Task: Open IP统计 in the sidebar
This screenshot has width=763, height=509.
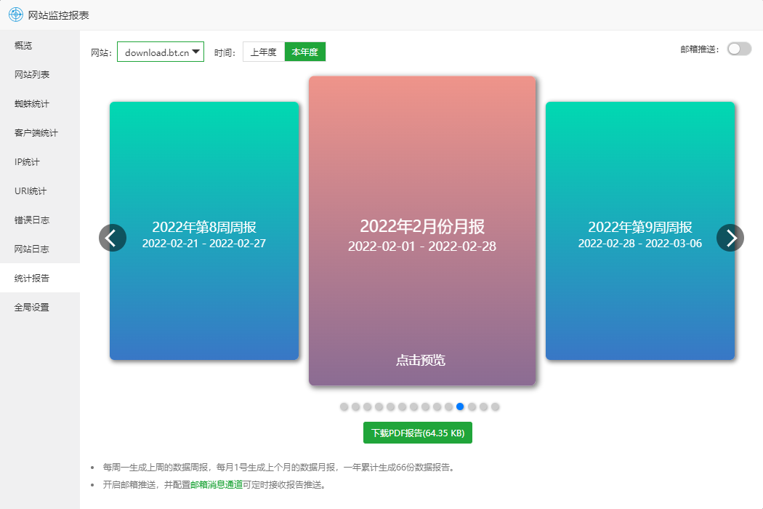Action: pos(40,161)
